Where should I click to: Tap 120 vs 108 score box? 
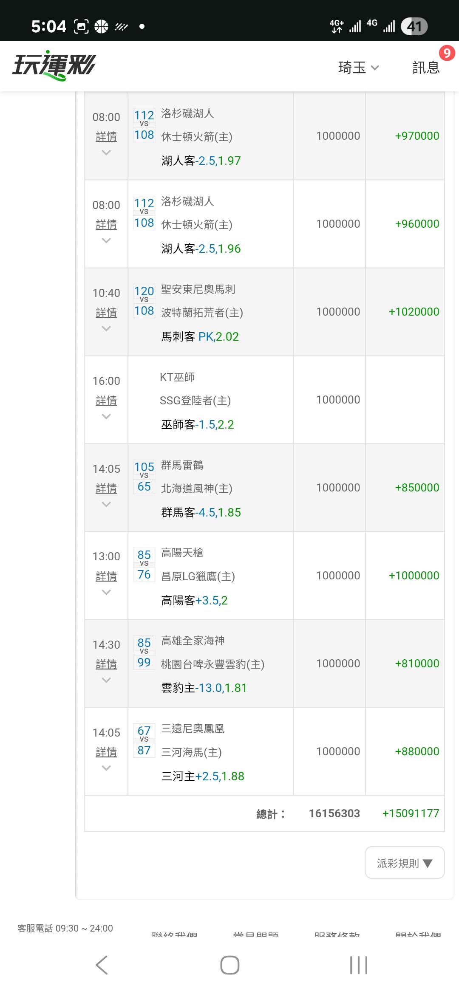point(144,301)
